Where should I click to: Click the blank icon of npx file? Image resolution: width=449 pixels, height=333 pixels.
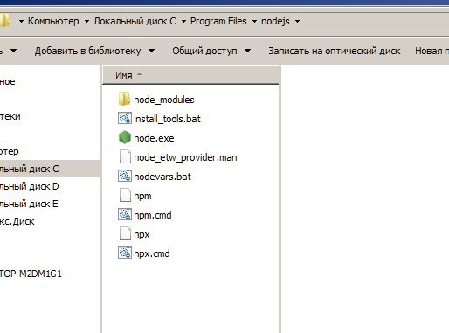125,234
